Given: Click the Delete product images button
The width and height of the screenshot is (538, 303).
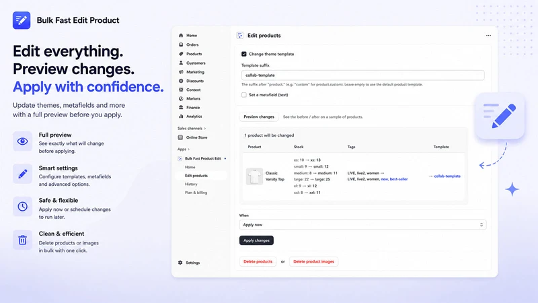Looking at the screenshot, I should [313, 262].
